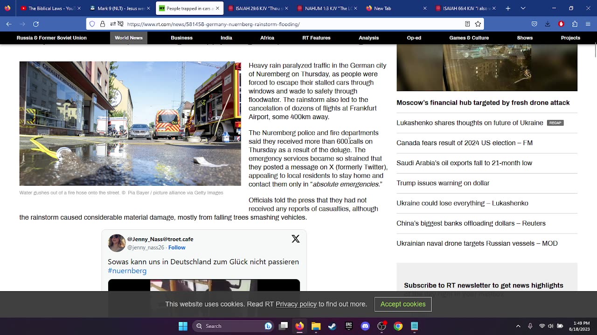
Task: Launch Steam from the taskbar
Action: pyautogui.click(x=332, y=326)
